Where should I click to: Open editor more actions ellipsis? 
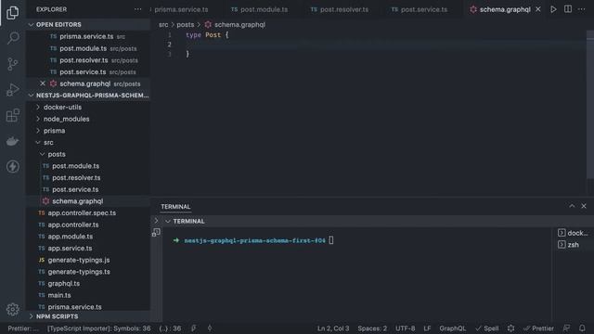[x=582, y=9]
